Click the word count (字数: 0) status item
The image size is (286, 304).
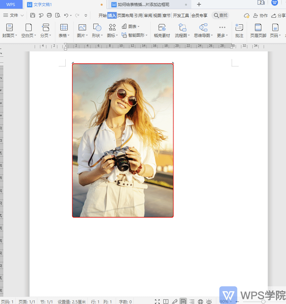[x=125, y=302]
